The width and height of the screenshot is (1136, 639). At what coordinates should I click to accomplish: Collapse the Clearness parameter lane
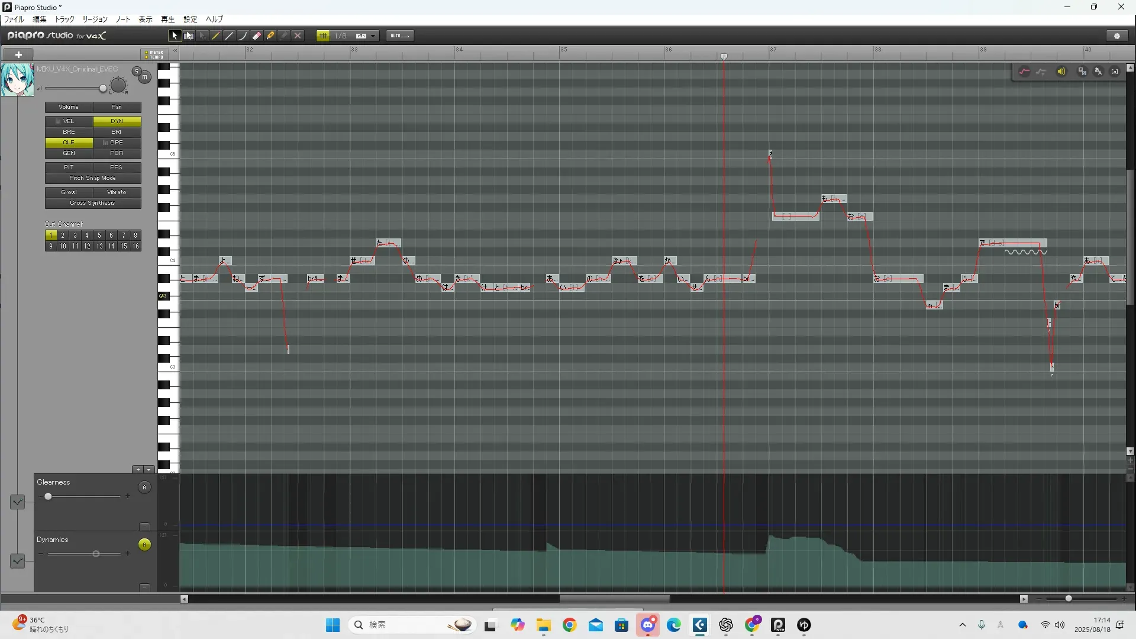144,527
